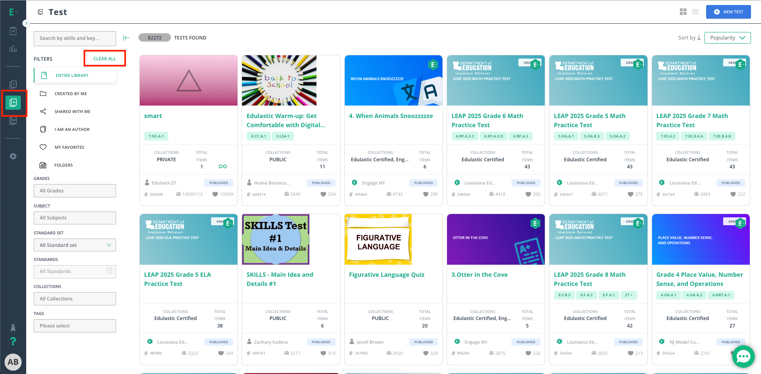Expand the sidebar with chevron toggle
This screenshot has width=761, height=374.
[x=26, y=23]
